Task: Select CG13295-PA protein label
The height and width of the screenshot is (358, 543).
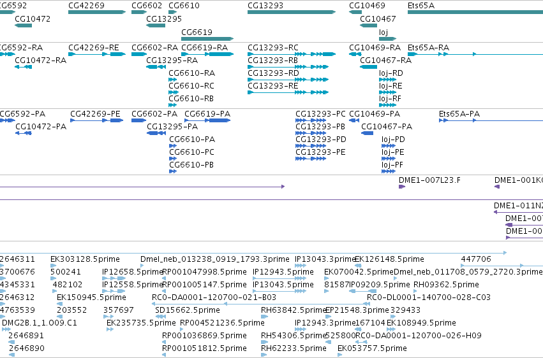Action: click(172, 127)
